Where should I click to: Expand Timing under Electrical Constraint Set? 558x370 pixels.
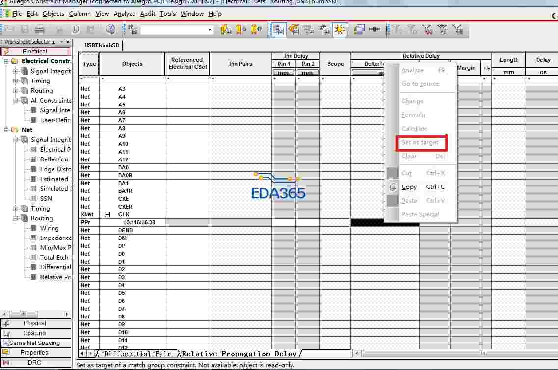(15, 81)
